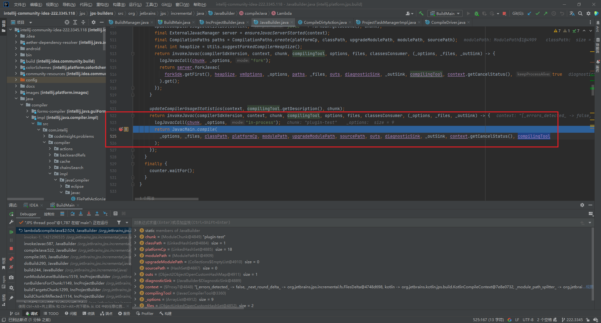Toggle mute breakpoints in debug sidebar
The height and width of the screenshot is (323, 601).
tap(11, 267)
